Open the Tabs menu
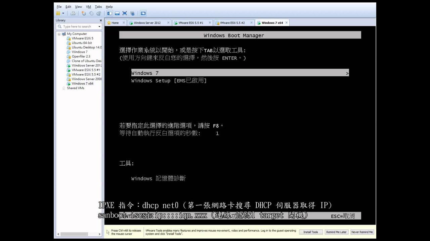The image size is (430, 241). pyautogui.click(x=98, y=7)
